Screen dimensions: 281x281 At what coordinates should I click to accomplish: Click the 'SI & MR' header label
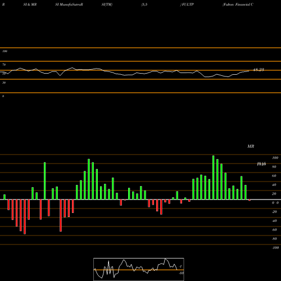[30, 4]
